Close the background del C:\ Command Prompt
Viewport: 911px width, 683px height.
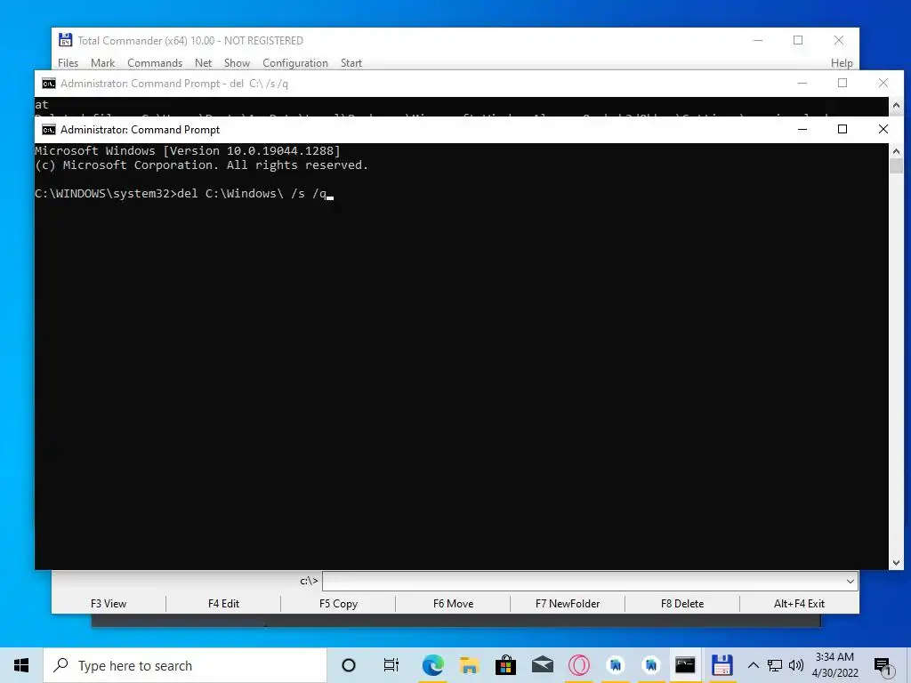click(883, 83)
